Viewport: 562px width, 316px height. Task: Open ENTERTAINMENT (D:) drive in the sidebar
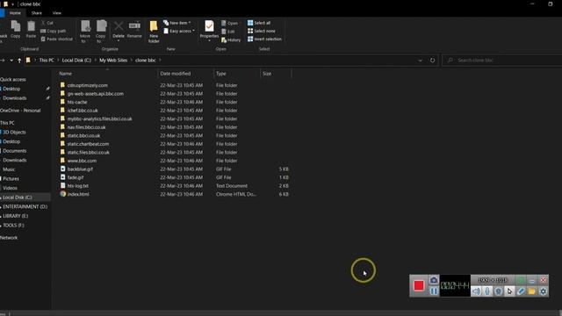coord(25,207)
